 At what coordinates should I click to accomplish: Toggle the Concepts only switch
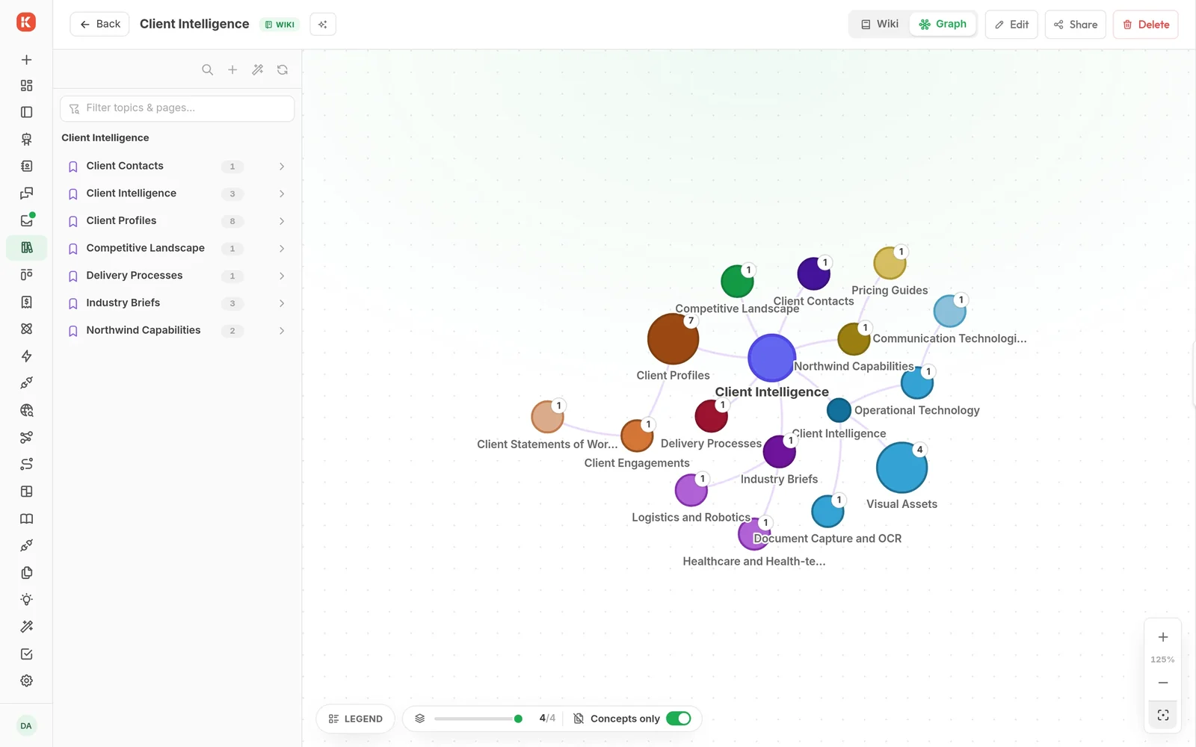pyautogui.click(x=679, y=719)
